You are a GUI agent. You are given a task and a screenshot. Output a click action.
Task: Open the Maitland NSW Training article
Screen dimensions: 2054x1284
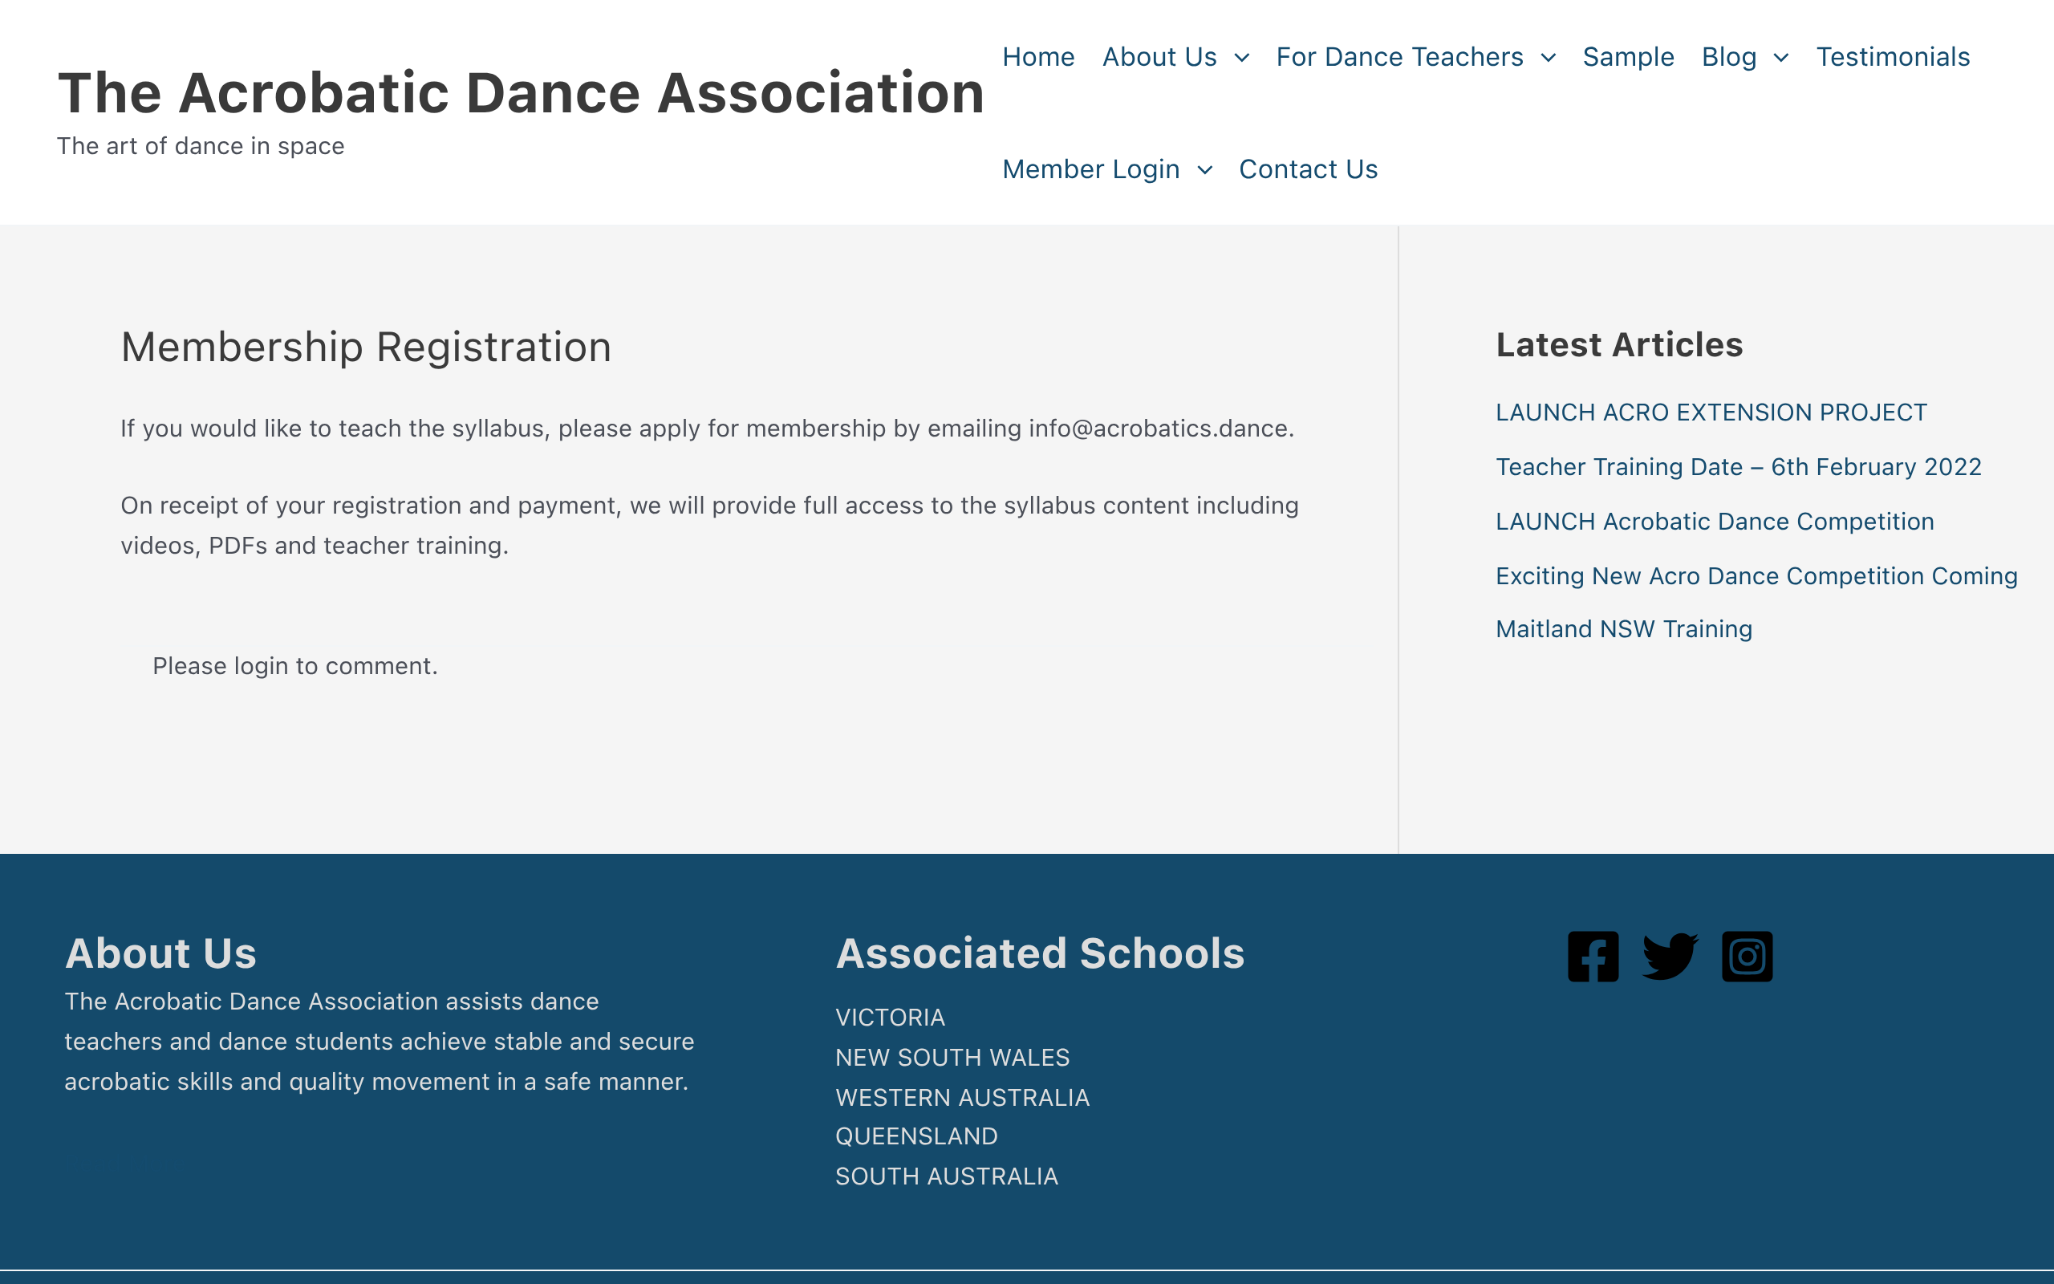tap(1623, 628)
